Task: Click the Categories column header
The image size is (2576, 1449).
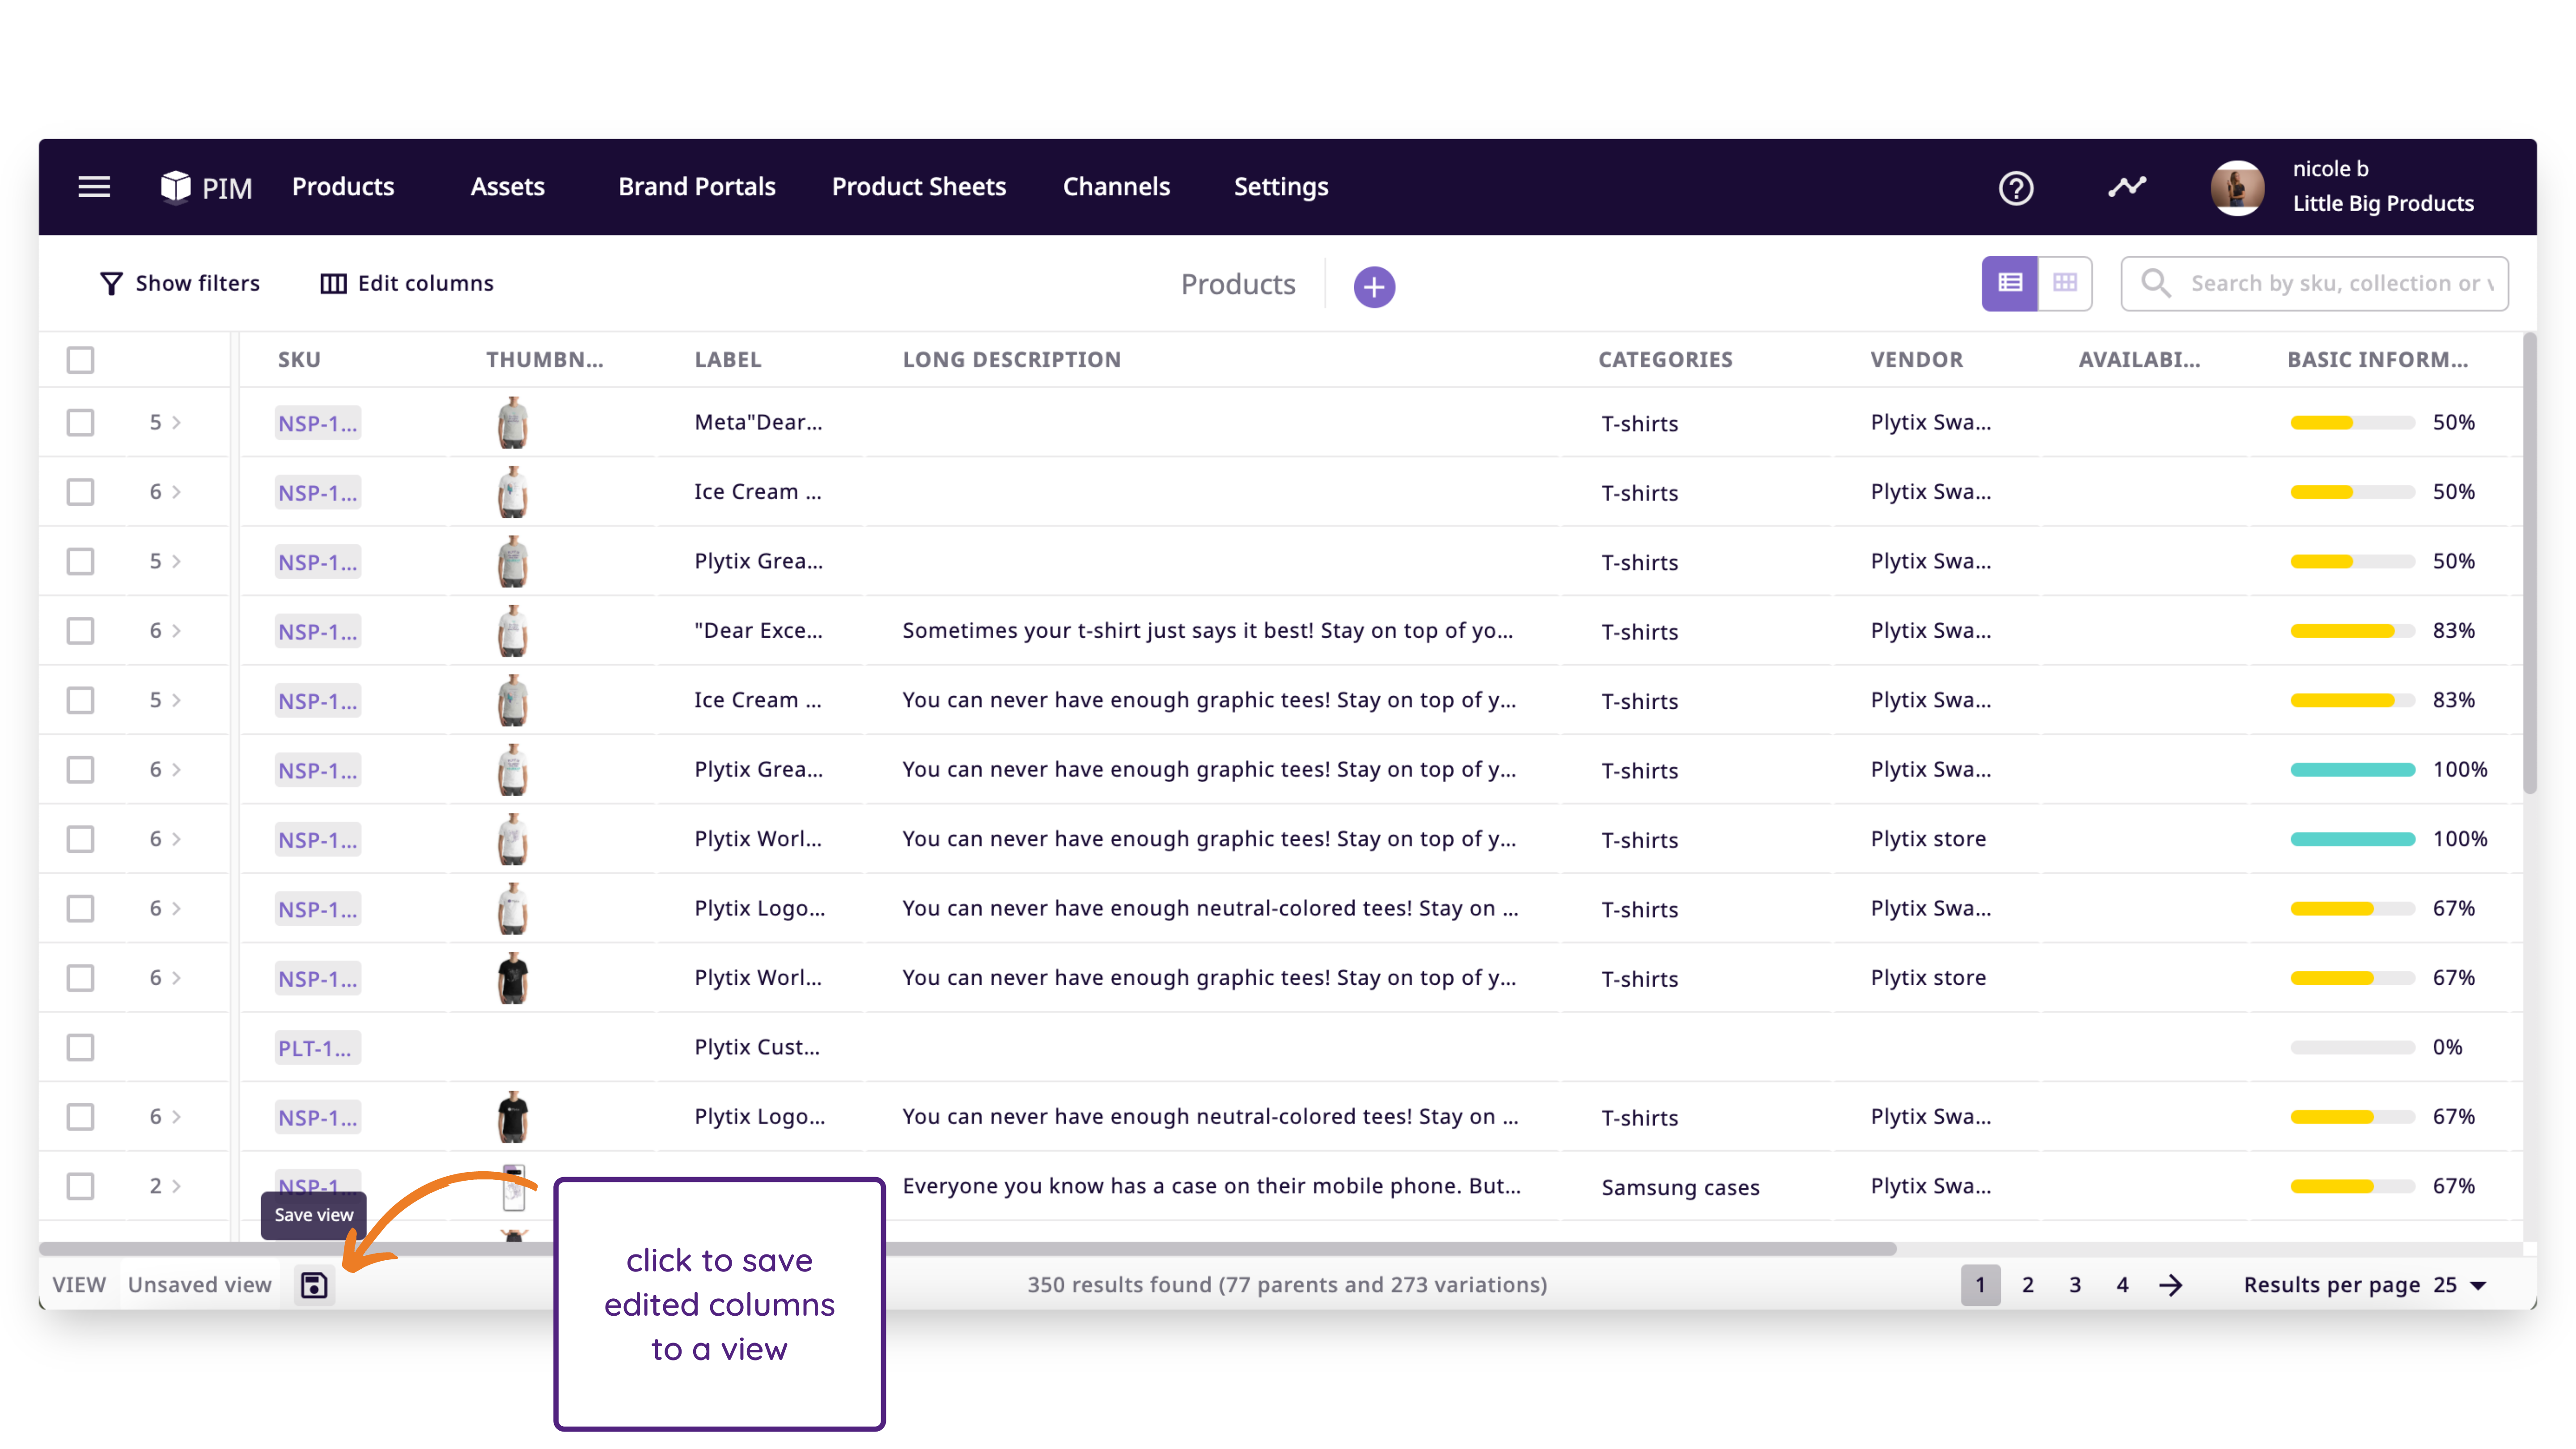Action: tap(1665, 360)
